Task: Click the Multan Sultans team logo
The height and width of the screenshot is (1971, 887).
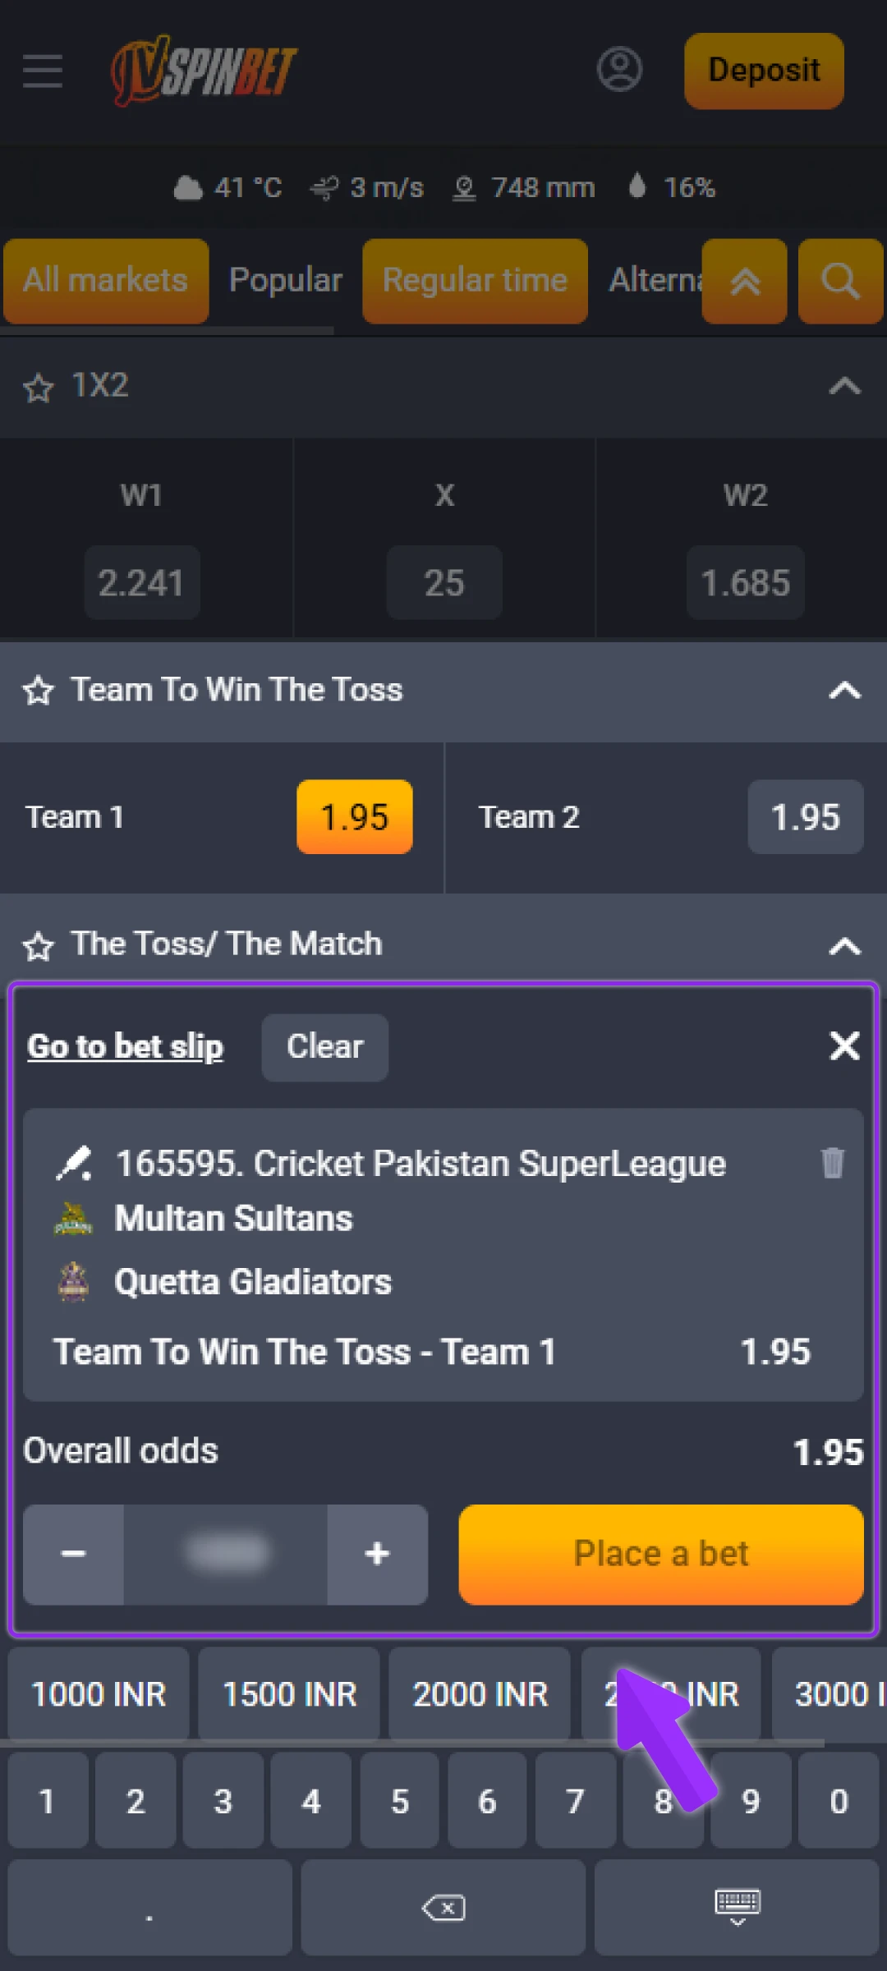Action: coord(75,1218)
